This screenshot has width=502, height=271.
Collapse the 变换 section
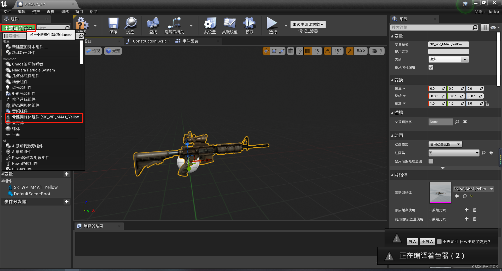(x=392, y=80)
